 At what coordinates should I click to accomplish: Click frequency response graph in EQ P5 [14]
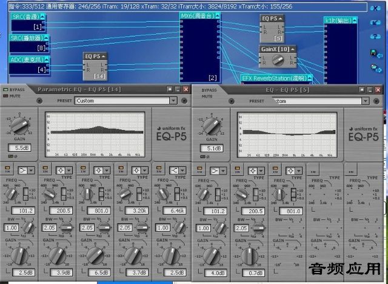point(95,134)
